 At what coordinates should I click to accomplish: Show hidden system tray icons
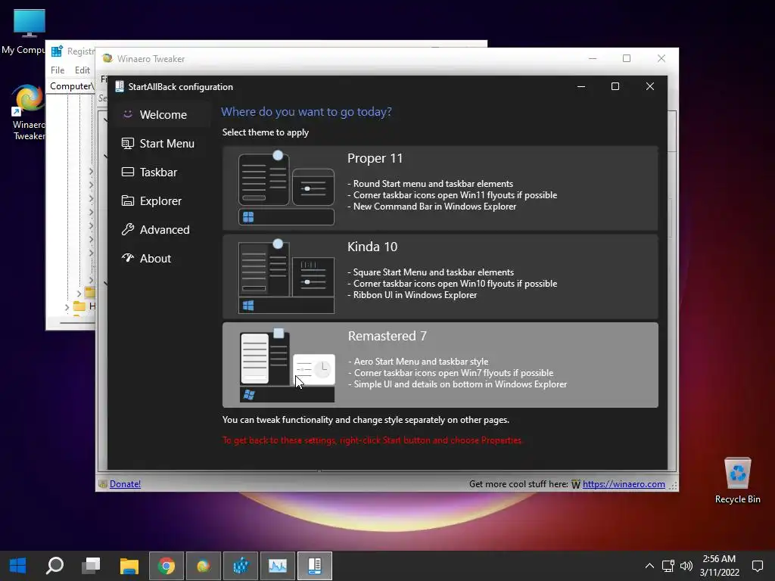pyautogui.click(x=649, y=566)
